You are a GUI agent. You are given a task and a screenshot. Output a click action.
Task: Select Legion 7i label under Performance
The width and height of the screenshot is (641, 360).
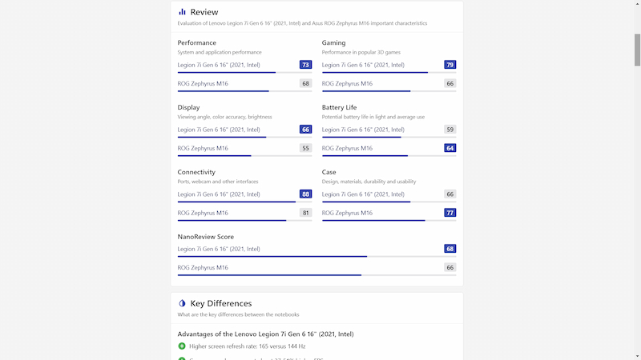coord(219,65)
